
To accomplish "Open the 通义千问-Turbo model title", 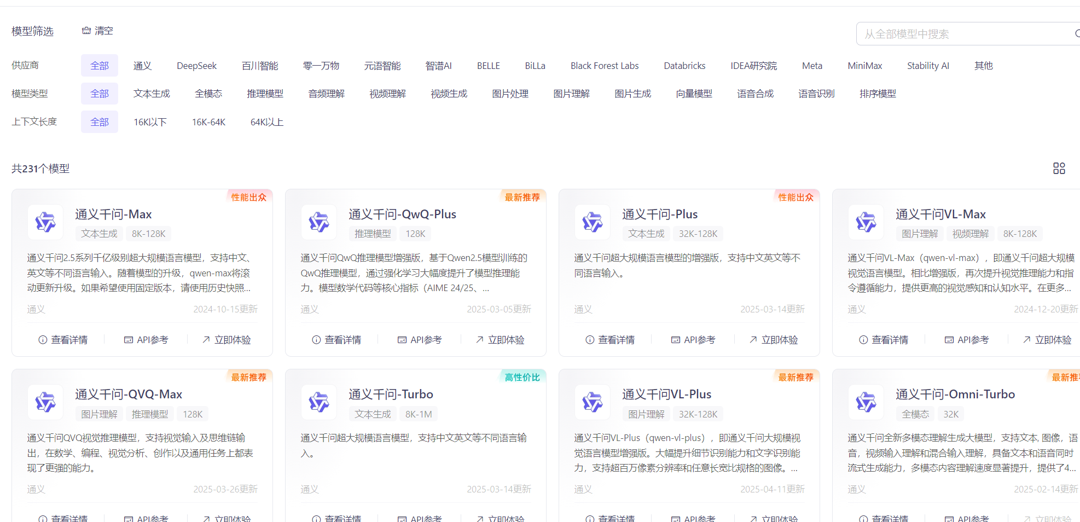I will (x=391, y=394).
